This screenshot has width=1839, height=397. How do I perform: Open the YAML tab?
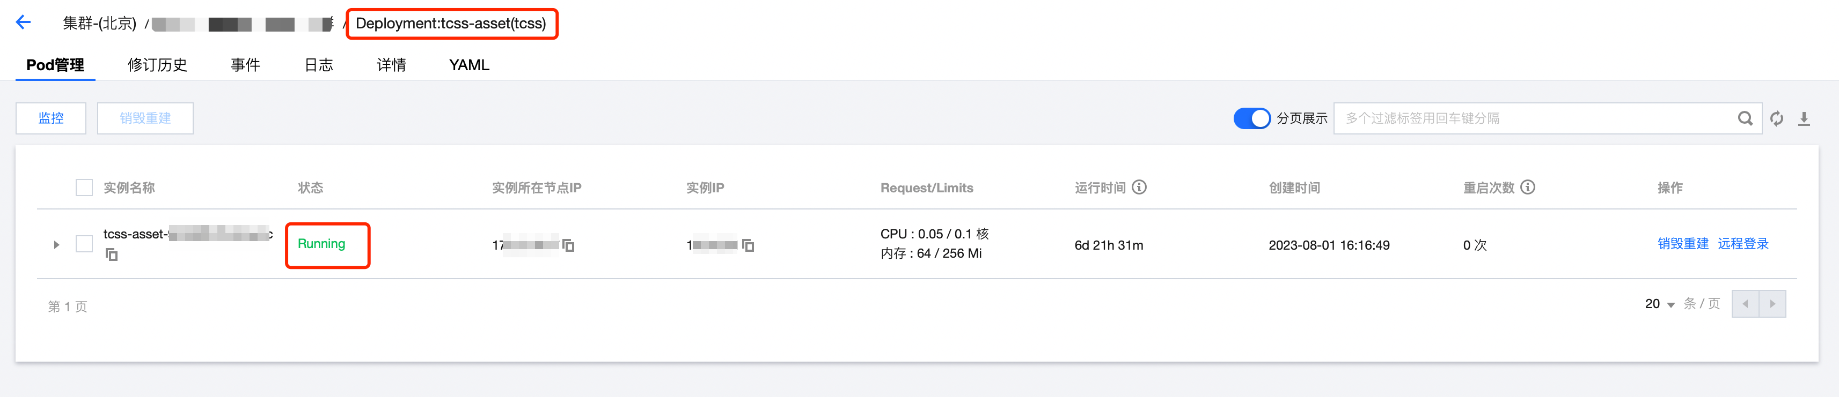[x=469, y=65]
